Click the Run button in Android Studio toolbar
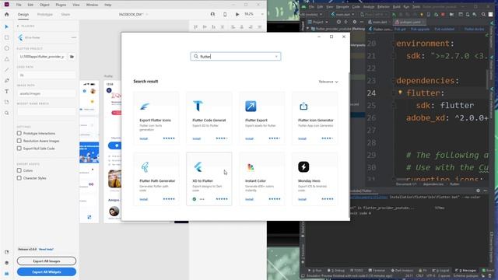 click(x=395, y=15)
